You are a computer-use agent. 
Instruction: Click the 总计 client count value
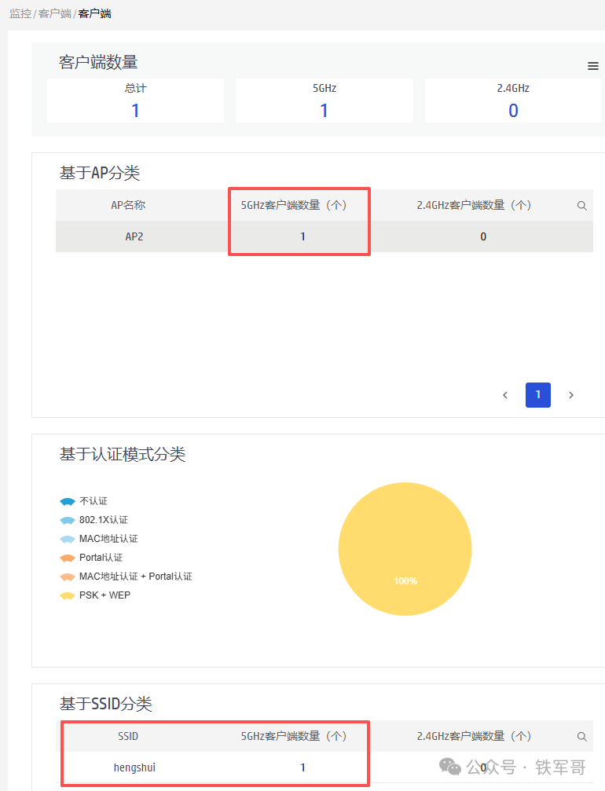pos(135,111)
